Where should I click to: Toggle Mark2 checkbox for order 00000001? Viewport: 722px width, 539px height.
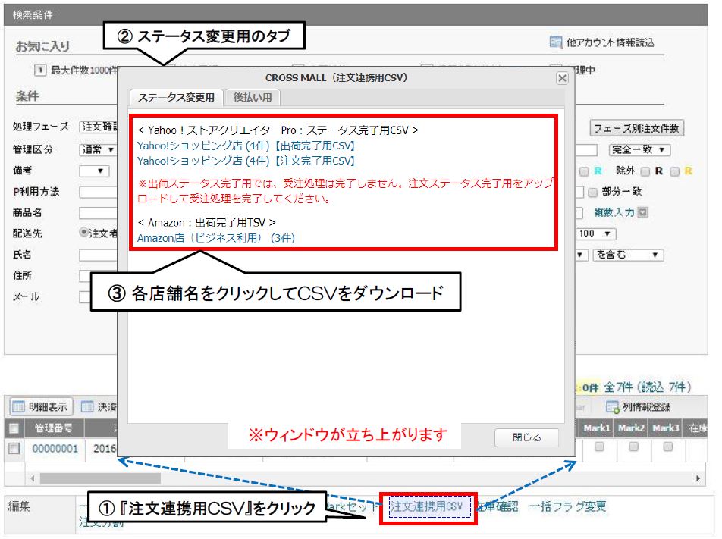tap(633, 447)
